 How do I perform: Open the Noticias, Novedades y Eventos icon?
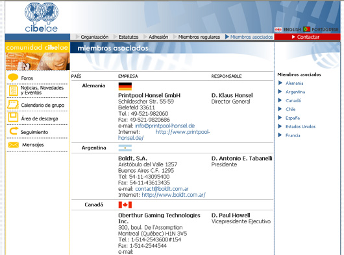click(x=13, y=91)
